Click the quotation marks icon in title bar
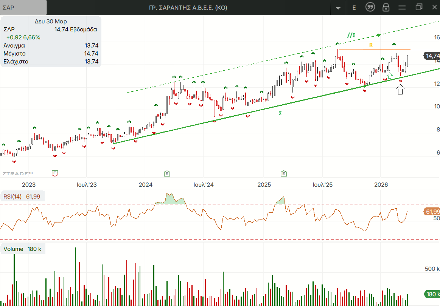This screenshot has width=440, height=306. 370,7
